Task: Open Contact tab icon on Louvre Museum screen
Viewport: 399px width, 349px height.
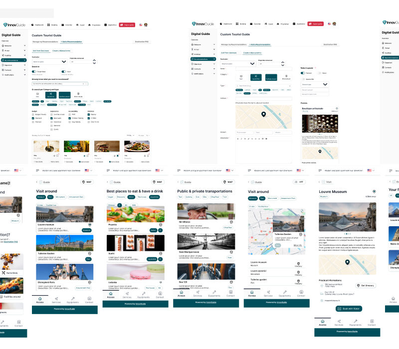Action: pyautogui.click(x=372, y=321)
